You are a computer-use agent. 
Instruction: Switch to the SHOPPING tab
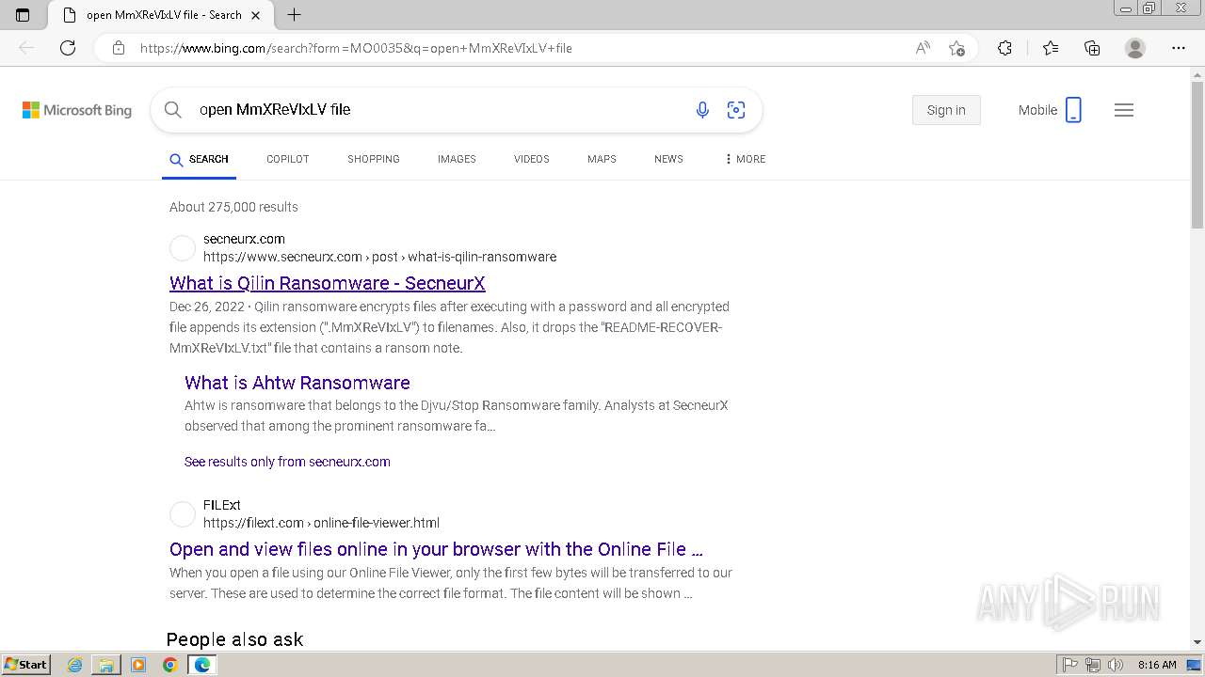[374, 160]
